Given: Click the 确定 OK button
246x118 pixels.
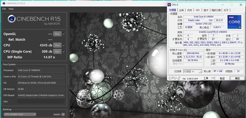Looking at the screenshot, I should pos(237,78).
